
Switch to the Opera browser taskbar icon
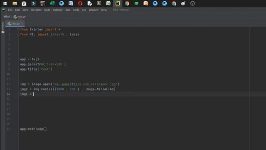coord(80,3)
